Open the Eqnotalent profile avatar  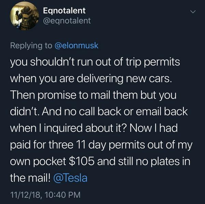25,16
